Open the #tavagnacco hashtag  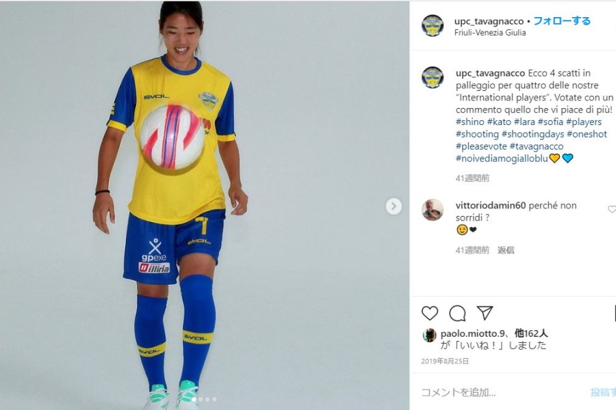click(536, 146)
